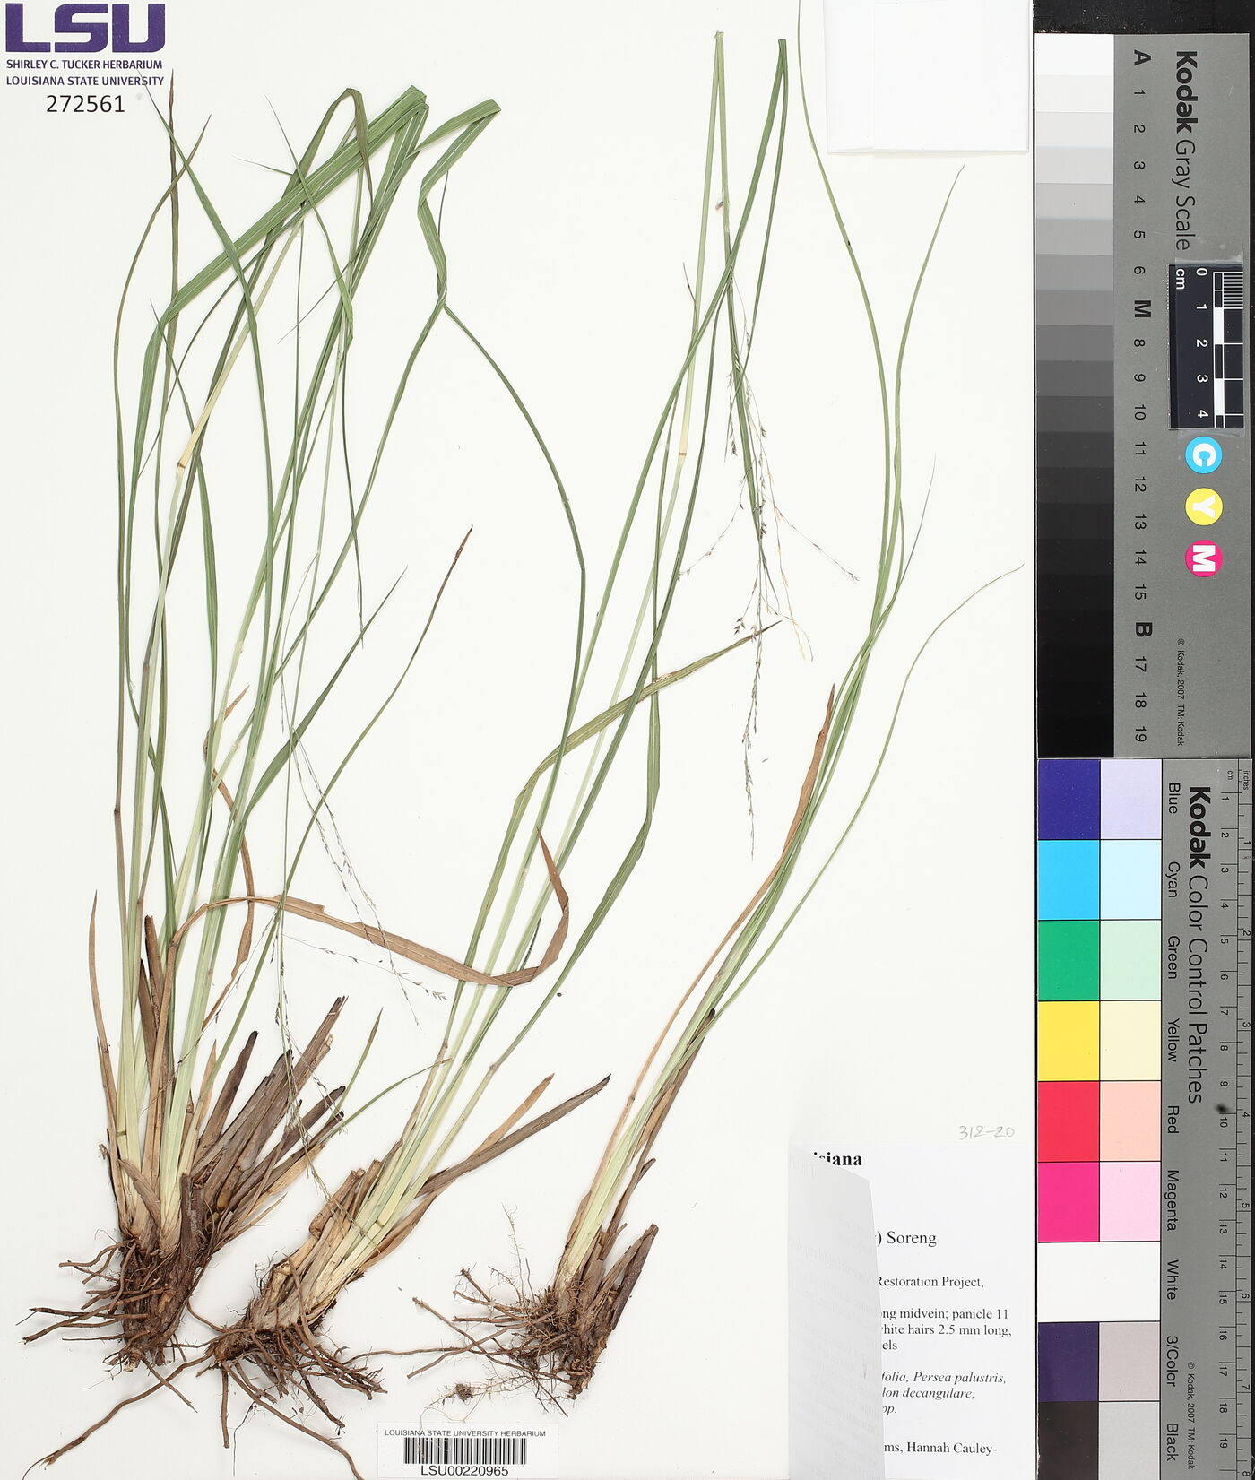This screenshot has height=1480, width=1255.
Task: Click the barcode above LSU00220965
Action: click(464, 1450)
